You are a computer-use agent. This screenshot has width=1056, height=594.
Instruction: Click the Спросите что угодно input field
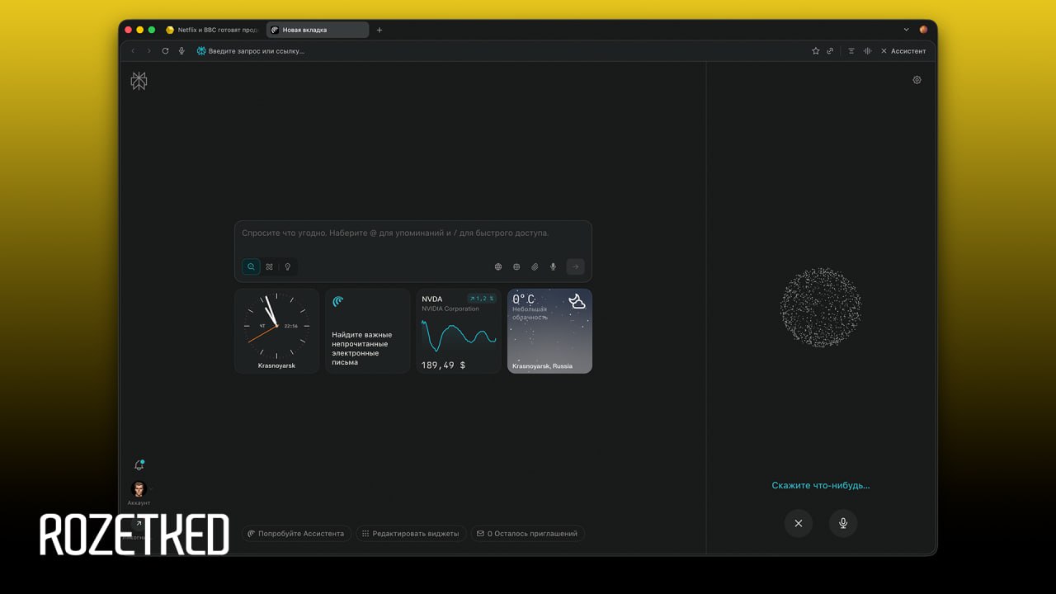[412, 233]
